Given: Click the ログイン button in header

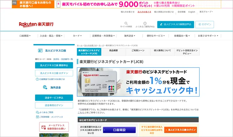Looking at the screenshot, I should click(204, 24).
